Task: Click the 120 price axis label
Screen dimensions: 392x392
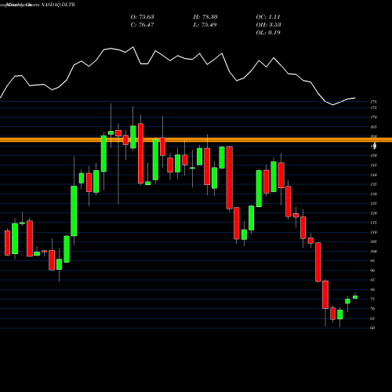Action: 373,213
